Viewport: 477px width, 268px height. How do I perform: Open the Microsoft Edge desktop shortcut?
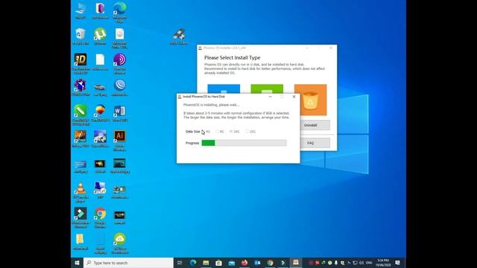pos(120,12)
